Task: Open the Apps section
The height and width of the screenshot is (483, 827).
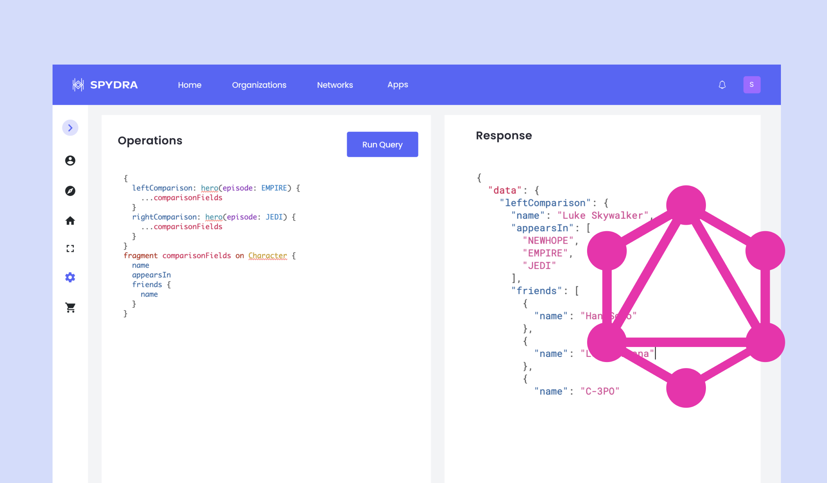Action: tap(398, 85)
